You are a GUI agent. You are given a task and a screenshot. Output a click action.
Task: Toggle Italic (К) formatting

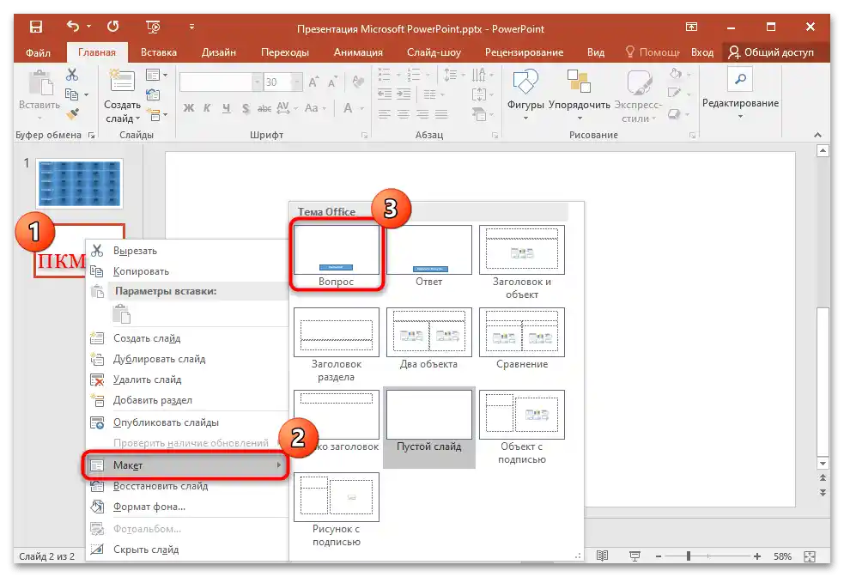pyautogui.click(x=206, y=109)
